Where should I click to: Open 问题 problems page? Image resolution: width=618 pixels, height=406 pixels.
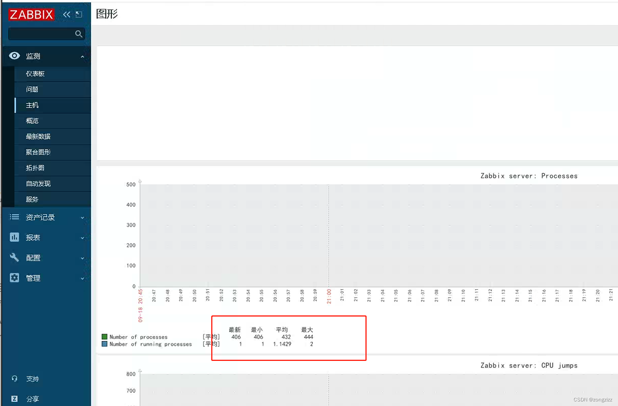coord(52,89)
